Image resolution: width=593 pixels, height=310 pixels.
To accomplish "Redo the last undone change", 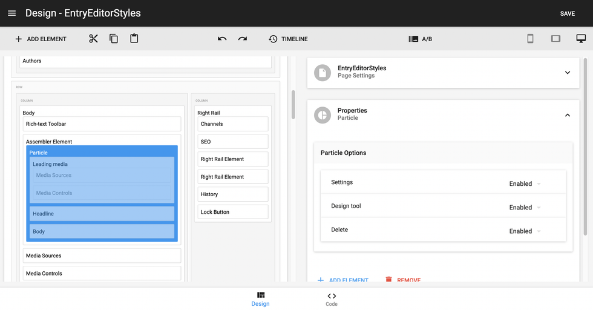I will (243, 39).
